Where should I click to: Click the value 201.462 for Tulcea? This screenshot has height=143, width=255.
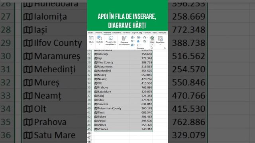[x=147, y=116]
